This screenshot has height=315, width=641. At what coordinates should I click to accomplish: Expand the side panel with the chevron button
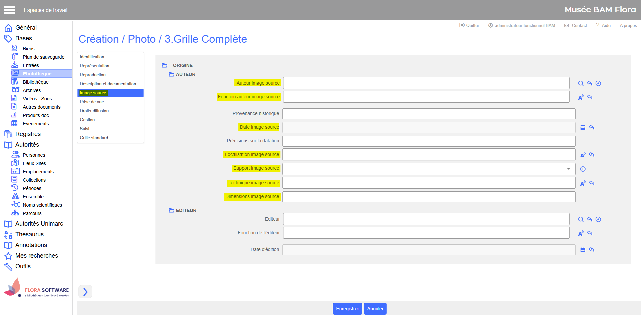[85, 292]
